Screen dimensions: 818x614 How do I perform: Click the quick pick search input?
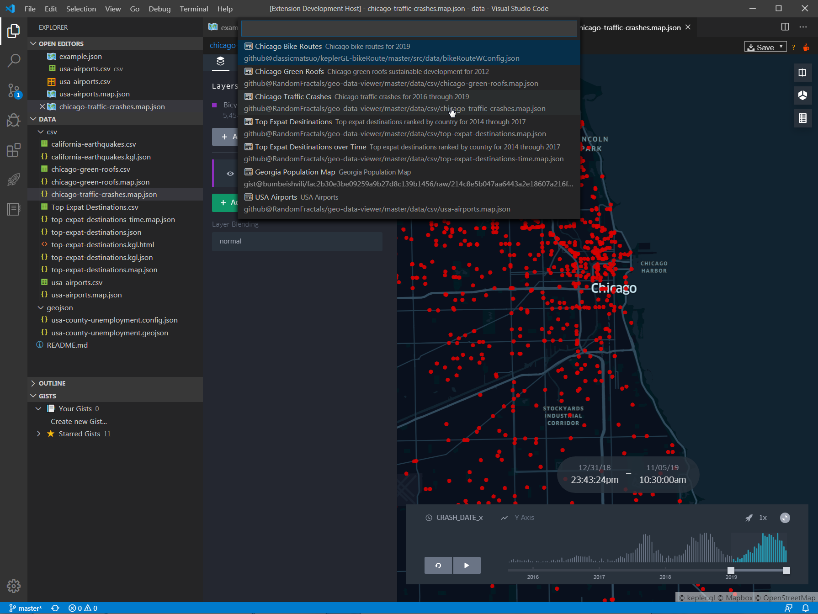coord(409,28)
